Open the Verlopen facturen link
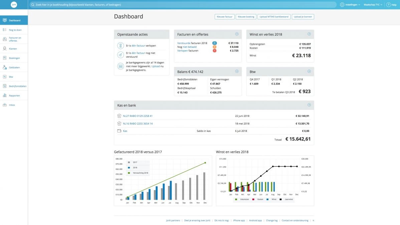The height and width of the screenshot is (225, 400). click(x=182, y=51)
